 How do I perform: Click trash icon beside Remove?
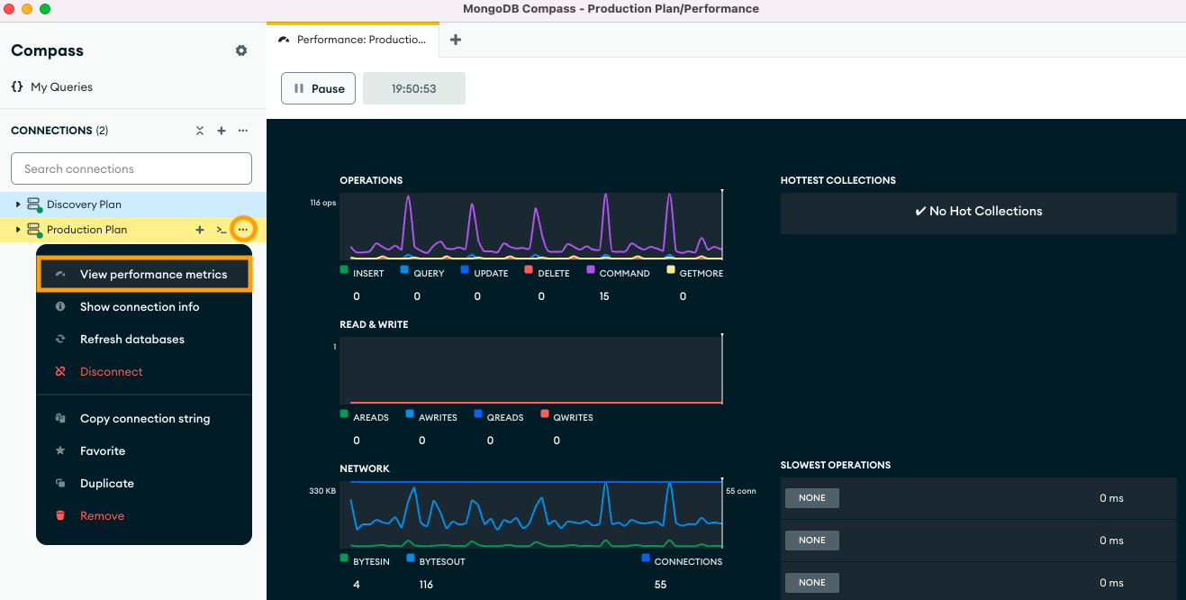pos(60,516)
